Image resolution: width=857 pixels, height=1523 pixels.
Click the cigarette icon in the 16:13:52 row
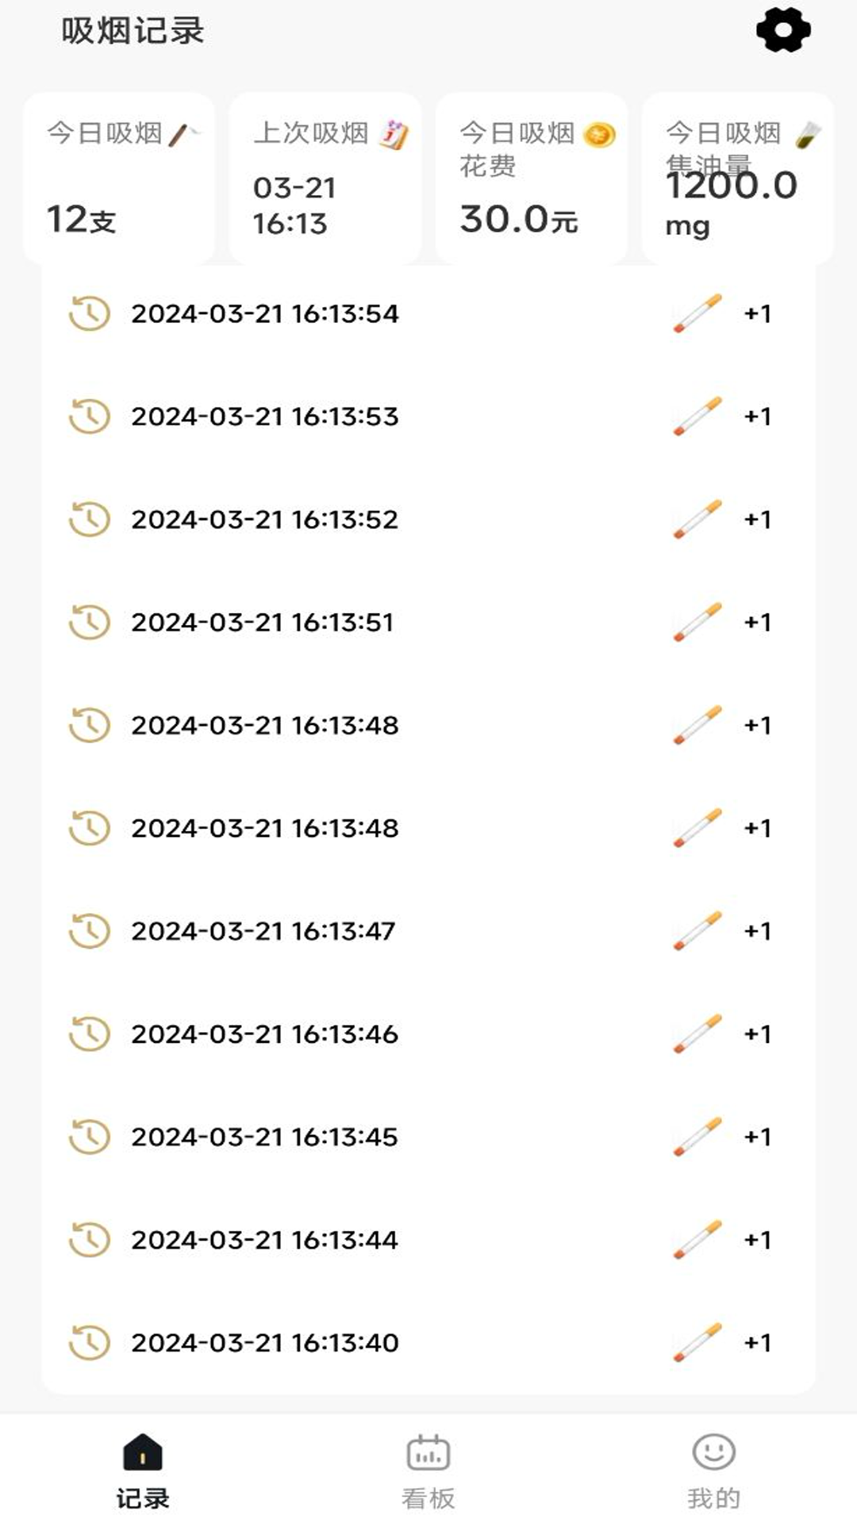[x=698, y=519]
